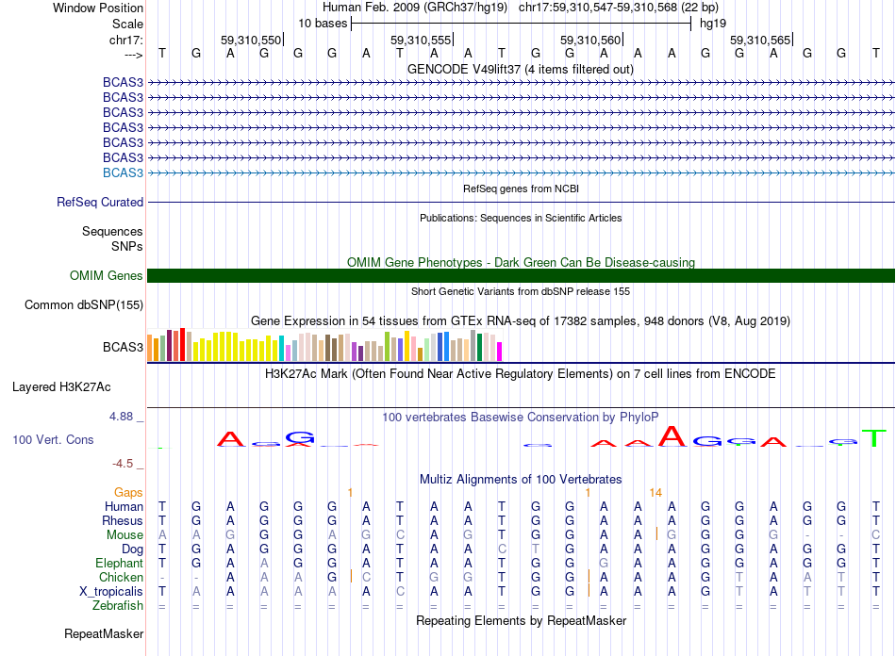The height and width of the screenshot is (656, 896).
Task: Open the RepeatMasker track label
Action: point(103,633)
